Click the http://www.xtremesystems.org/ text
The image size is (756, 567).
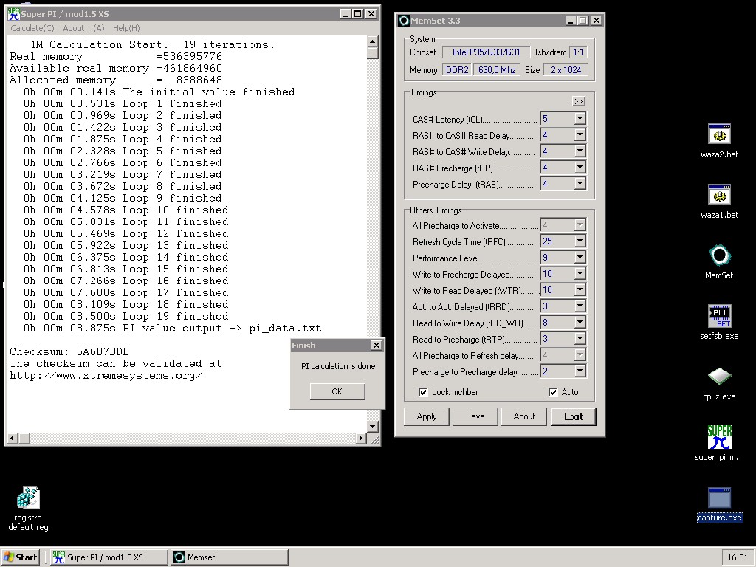pos(106,376)
